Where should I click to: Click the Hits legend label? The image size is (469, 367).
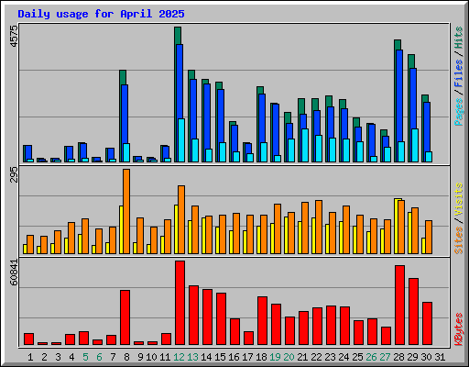coord(459,38)
